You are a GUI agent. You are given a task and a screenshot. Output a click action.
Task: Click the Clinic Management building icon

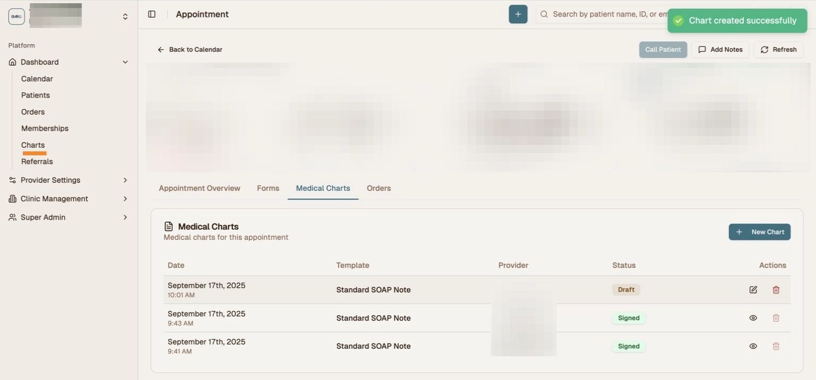click(x=12, y=199)
